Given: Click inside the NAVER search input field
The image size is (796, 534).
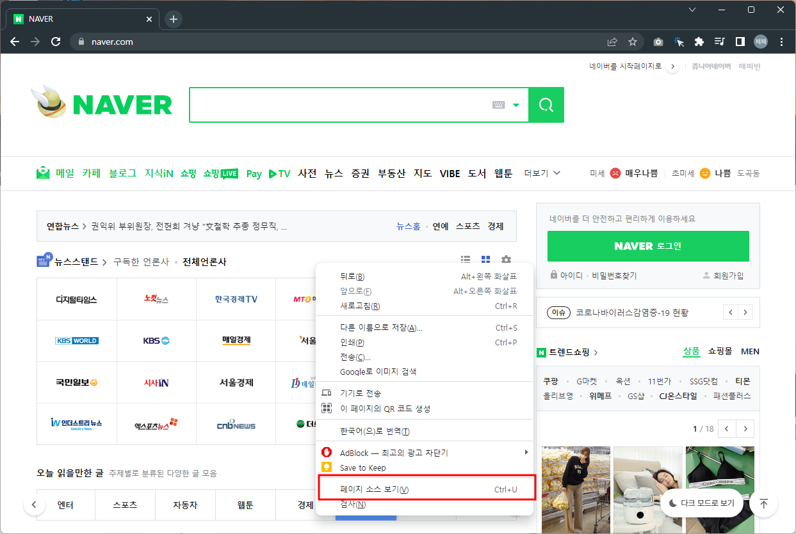Looking at the screenshot, I should 352,104.
